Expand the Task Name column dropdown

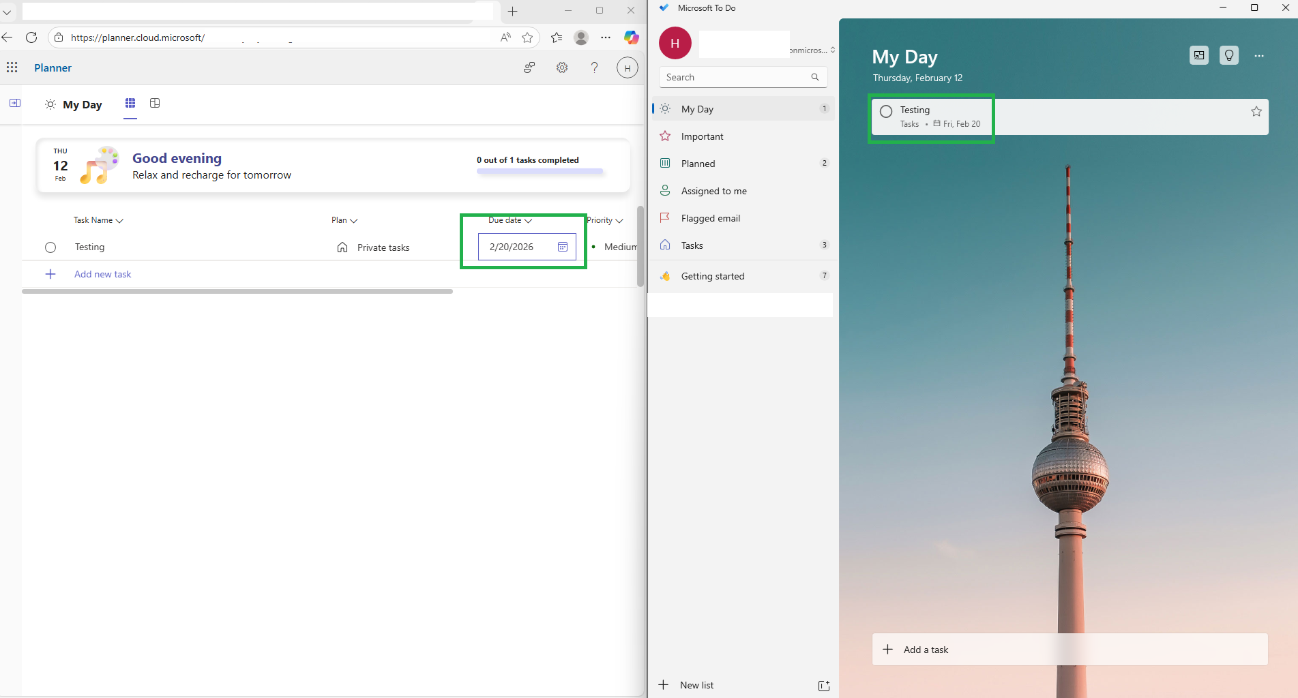[119, 221]
